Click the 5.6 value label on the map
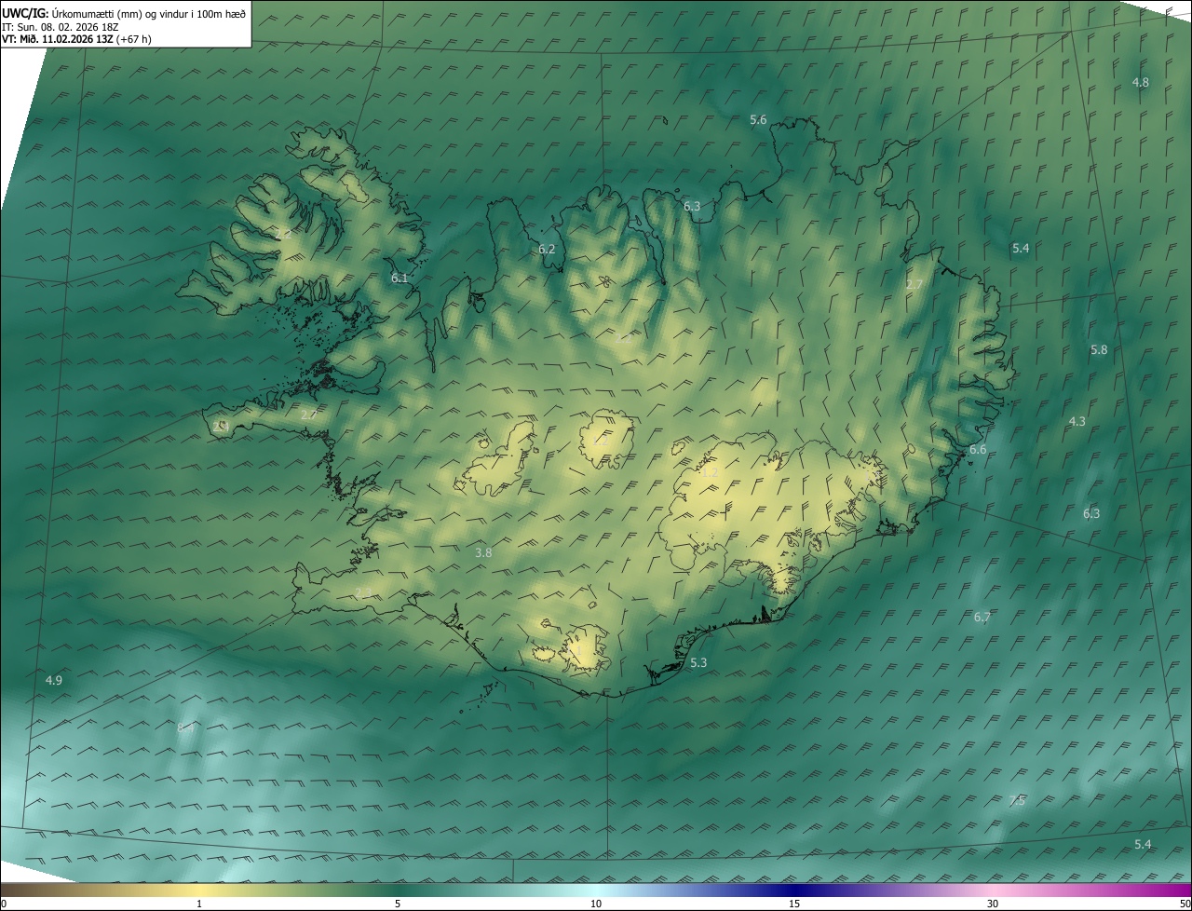This screenshot has width=1192, height=911. click(x=758, y=119)
